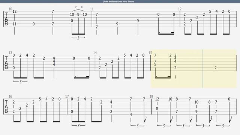
Task: Click the triplet bracket in measure 13
Action: click(20, 82)
